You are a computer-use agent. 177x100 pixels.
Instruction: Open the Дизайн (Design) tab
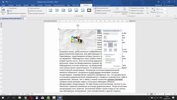26,5
